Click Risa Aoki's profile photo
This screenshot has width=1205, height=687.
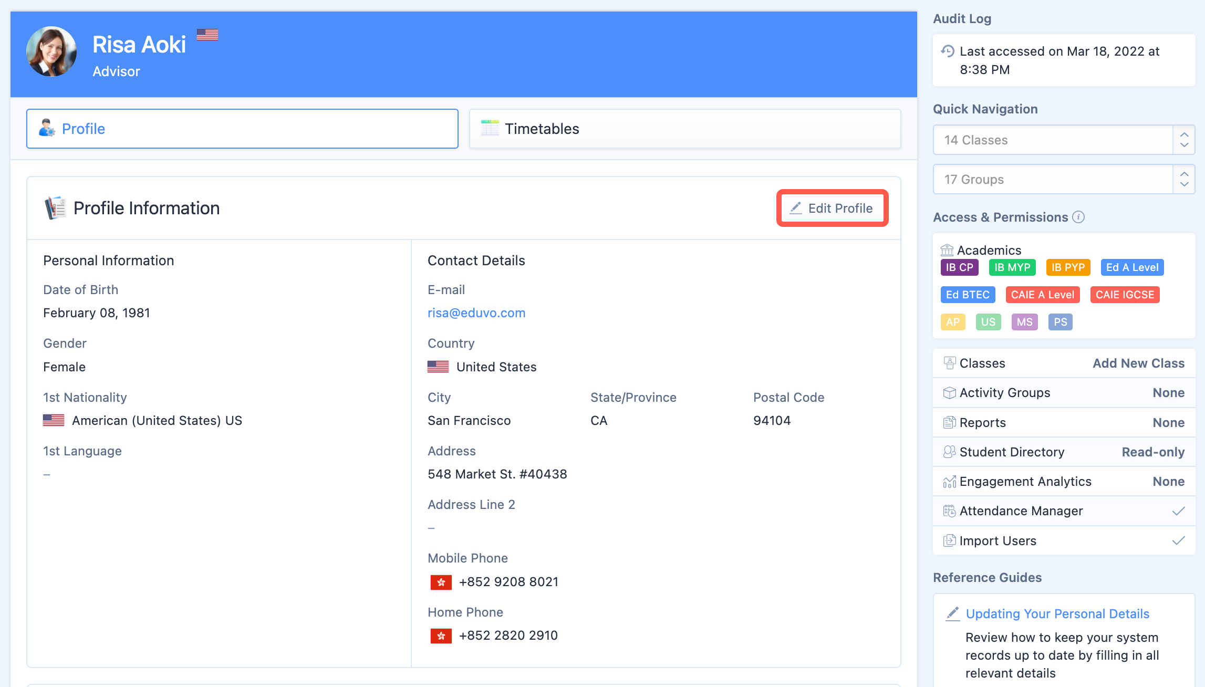pos(51,52)
